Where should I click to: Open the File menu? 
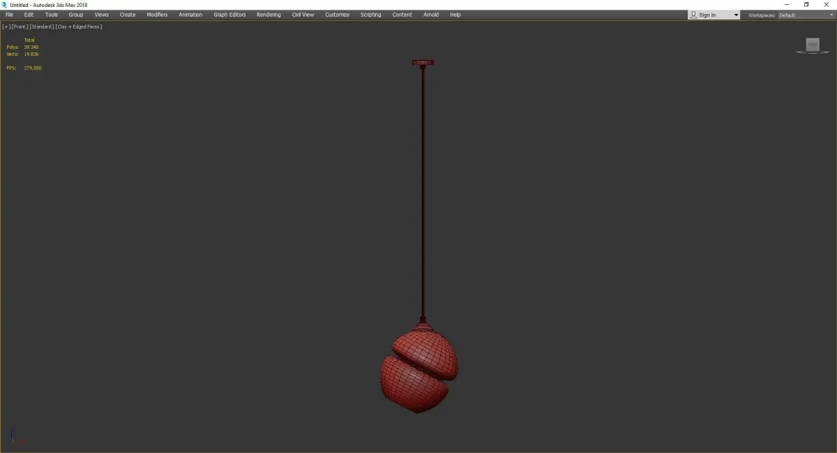pyautogui.click(x=9, y=15)
